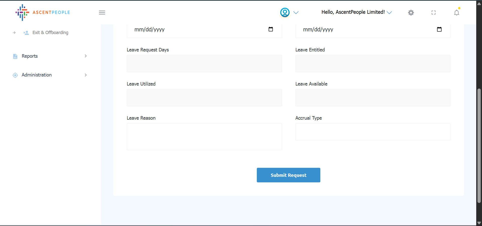Open calendar picker on left date field
The height and width of the screenshot is (226, 482).
pos(271,29)
